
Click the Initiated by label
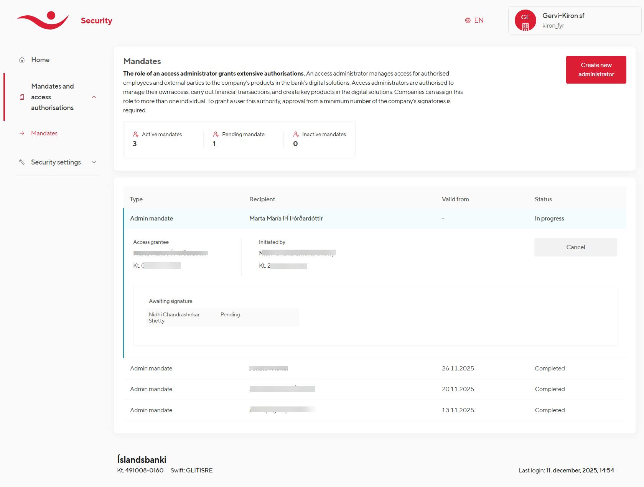click(x=272, y=242)
